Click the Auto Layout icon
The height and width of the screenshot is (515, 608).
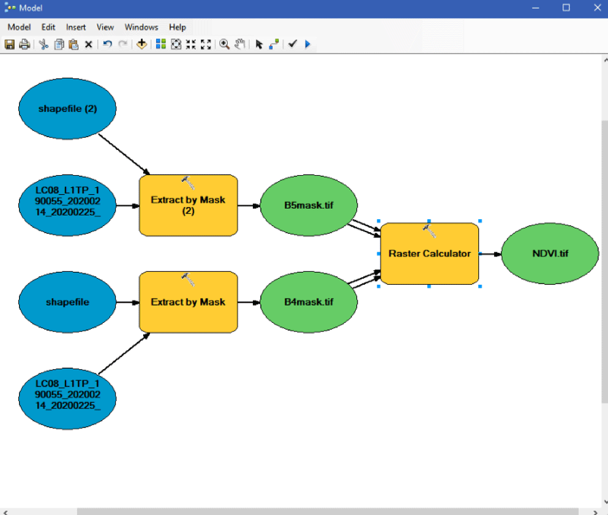[x=160, y=44]
